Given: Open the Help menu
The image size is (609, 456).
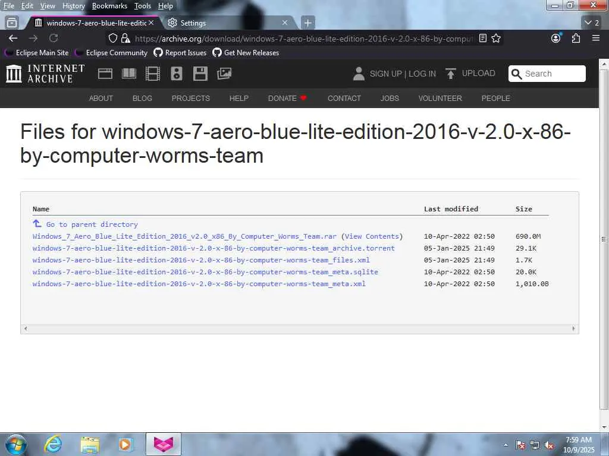Looking at the screenshot, I should (x=165, y=6).
